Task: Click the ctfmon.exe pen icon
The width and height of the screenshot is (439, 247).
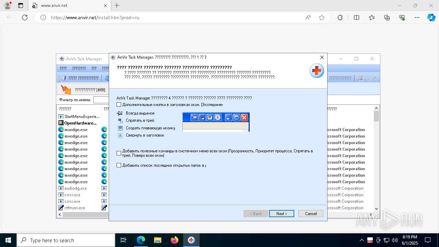Action: (61, 208)
